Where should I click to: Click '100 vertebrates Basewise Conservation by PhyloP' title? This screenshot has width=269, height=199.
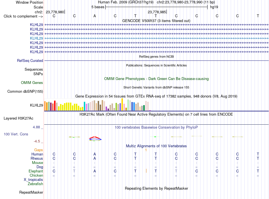(156, 127)
